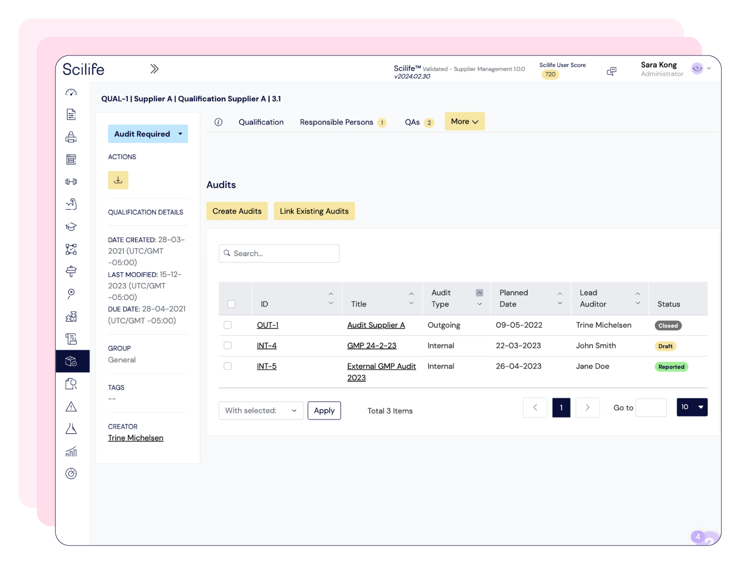Click the Create Audits button

pos(237,211)
